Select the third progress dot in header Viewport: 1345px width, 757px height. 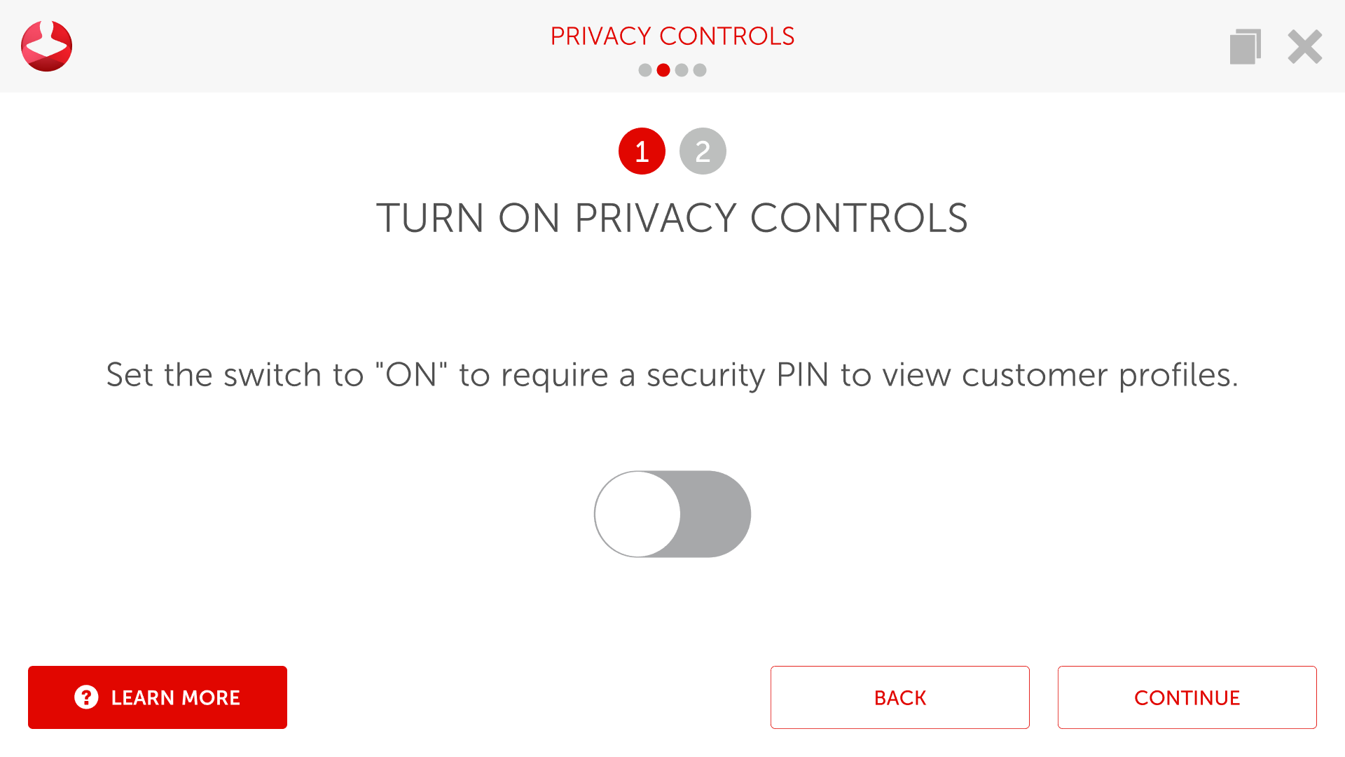[x=682, y=70]
